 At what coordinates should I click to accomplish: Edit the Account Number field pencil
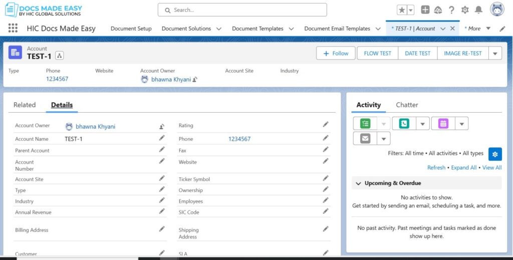pyautogui.click(x=162, y=161)
